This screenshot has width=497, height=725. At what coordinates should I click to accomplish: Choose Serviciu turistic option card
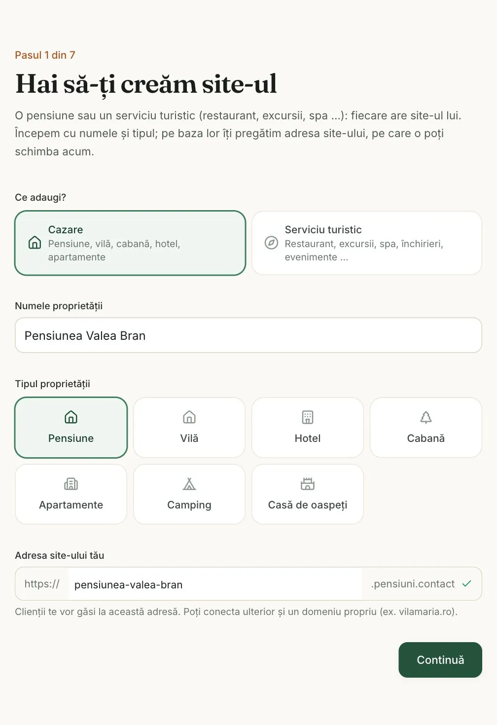click(367, 243)
